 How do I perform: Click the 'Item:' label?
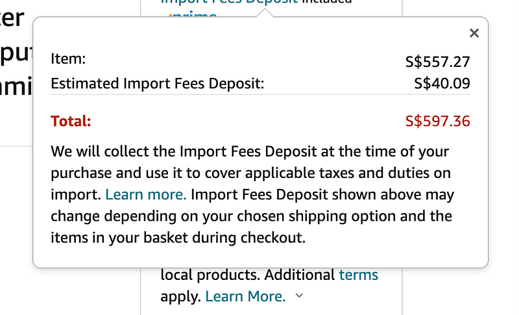point(68,59)
